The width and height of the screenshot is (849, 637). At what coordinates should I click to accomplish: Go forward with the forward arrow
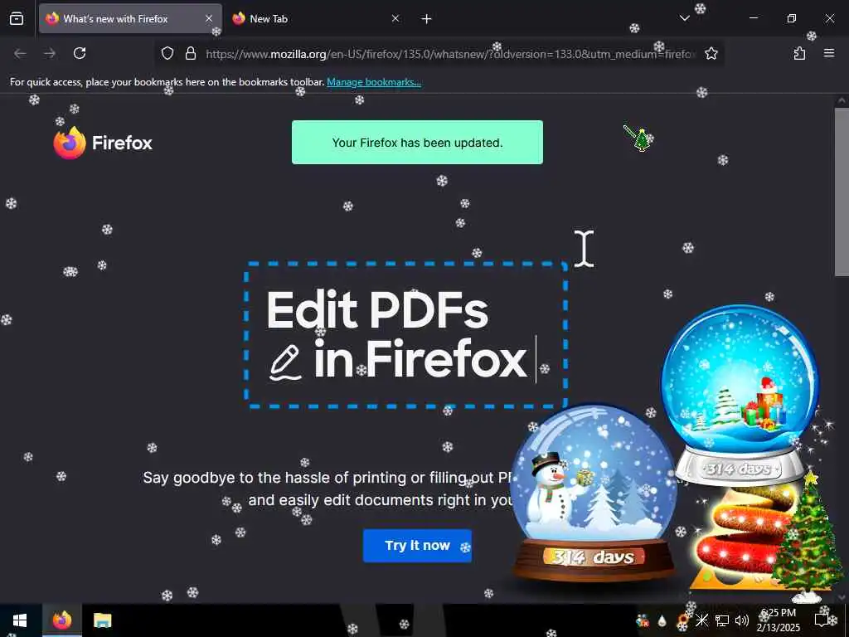[50, 53]
